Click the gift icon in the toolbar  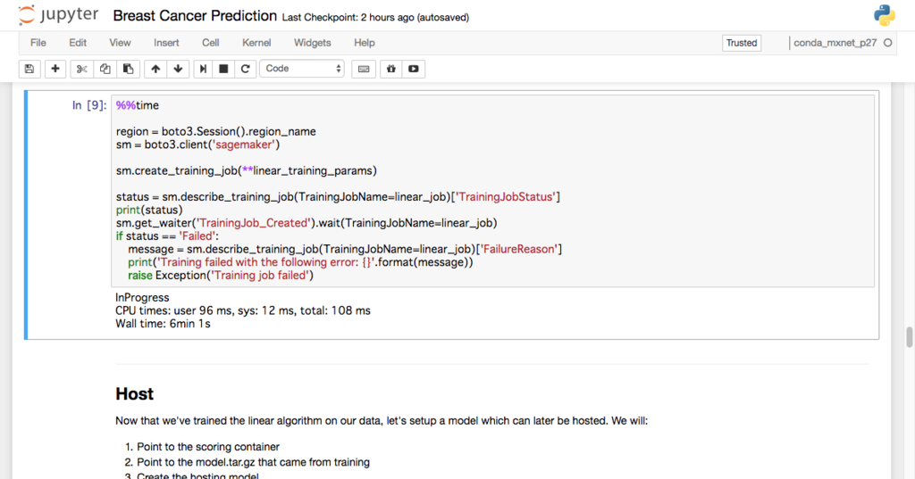coord(391,69)
